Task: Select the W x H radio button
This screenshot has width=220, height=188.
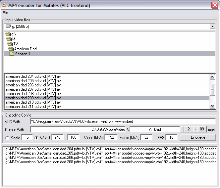Action: coord(36,138)
